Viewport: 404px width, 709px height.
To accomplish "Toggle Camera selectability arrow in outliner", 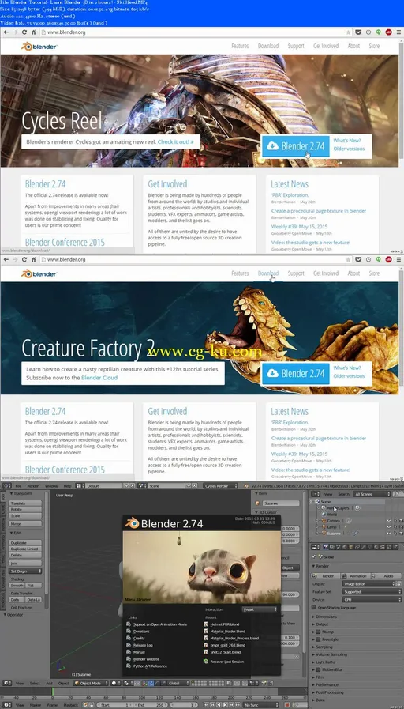I will tap(395, 521).
